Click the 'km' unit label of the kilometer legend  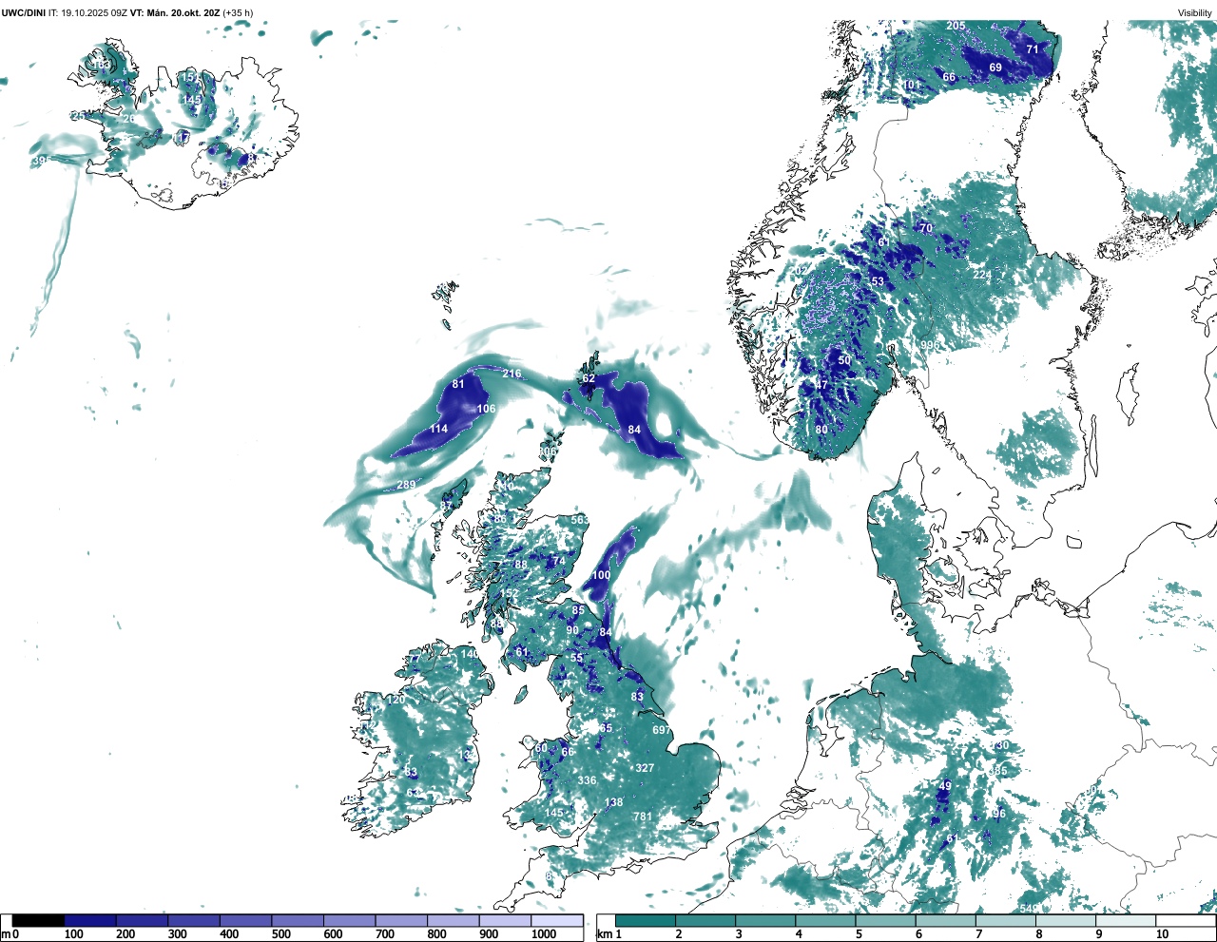[605, 935]
